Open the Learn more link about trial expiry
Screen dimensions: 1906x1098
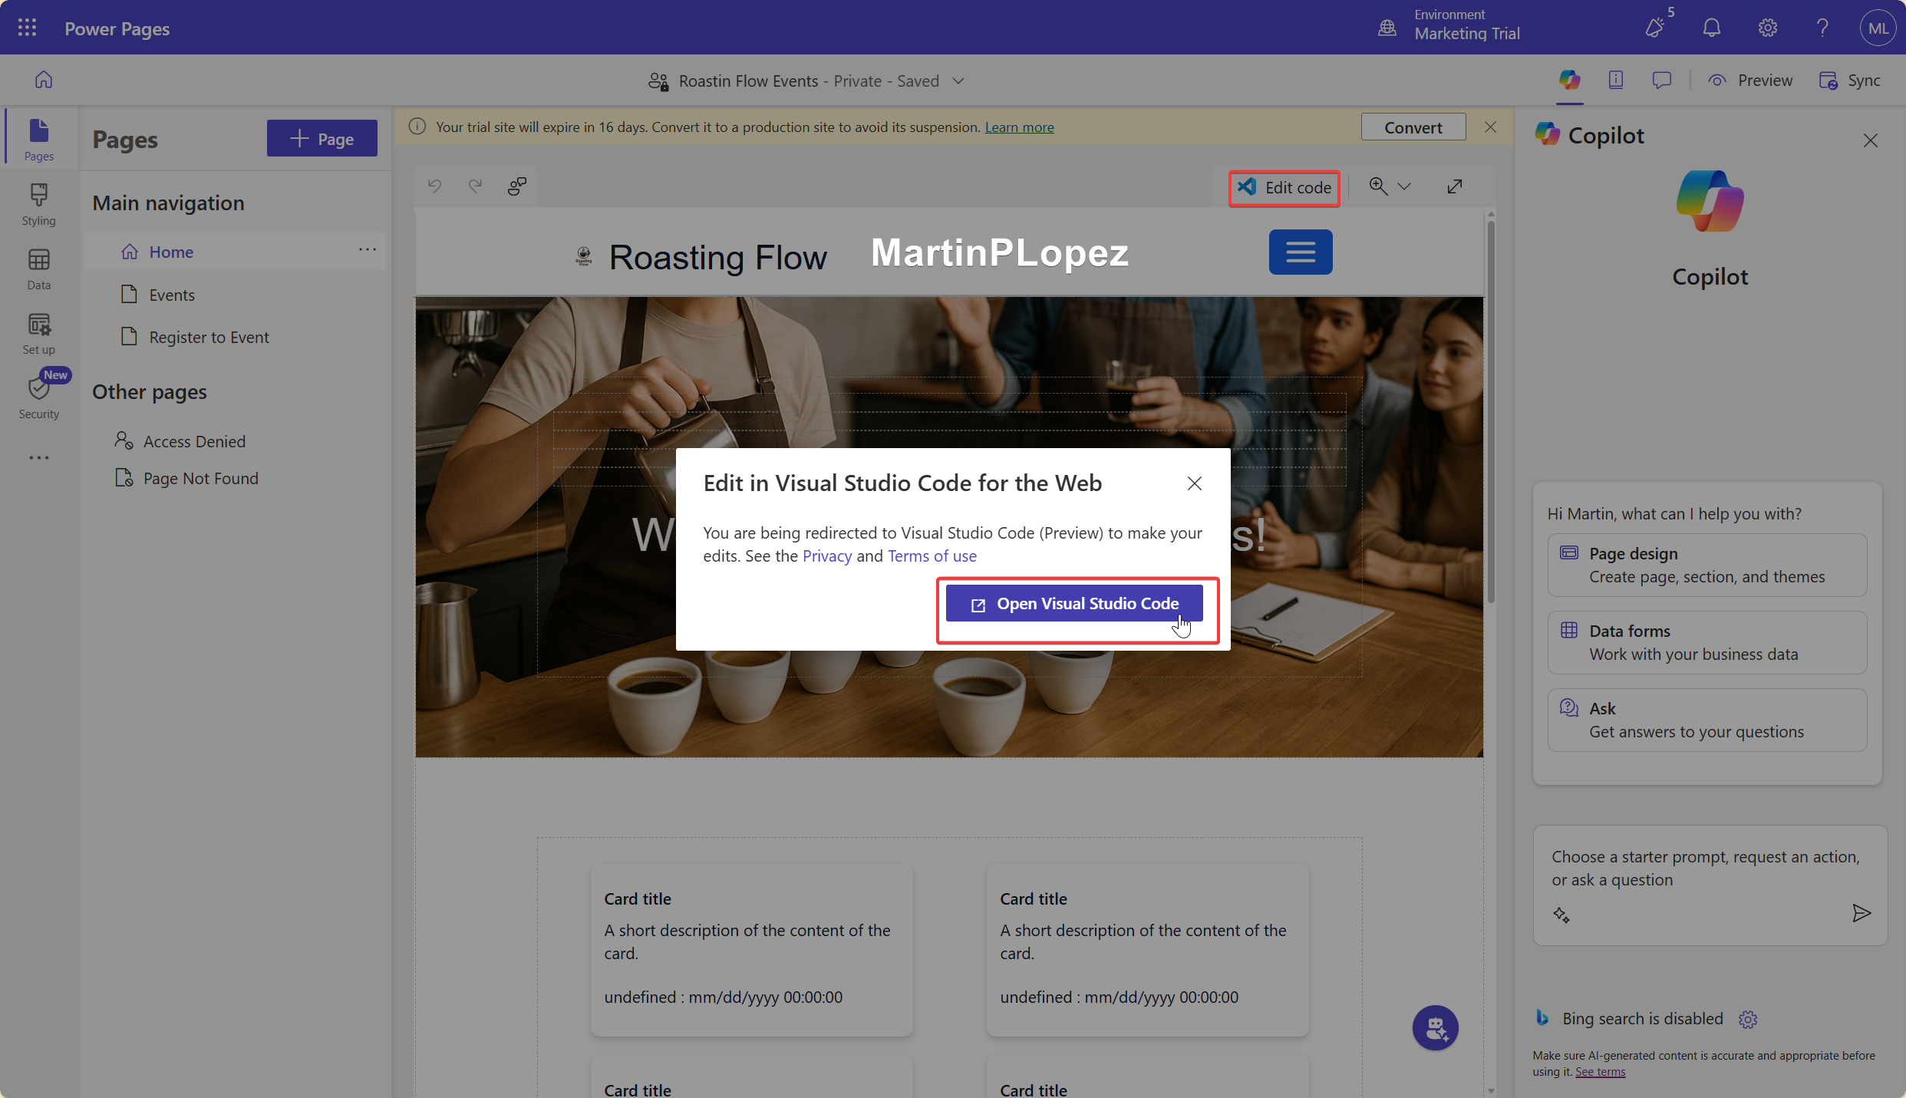coord(1019,127)
